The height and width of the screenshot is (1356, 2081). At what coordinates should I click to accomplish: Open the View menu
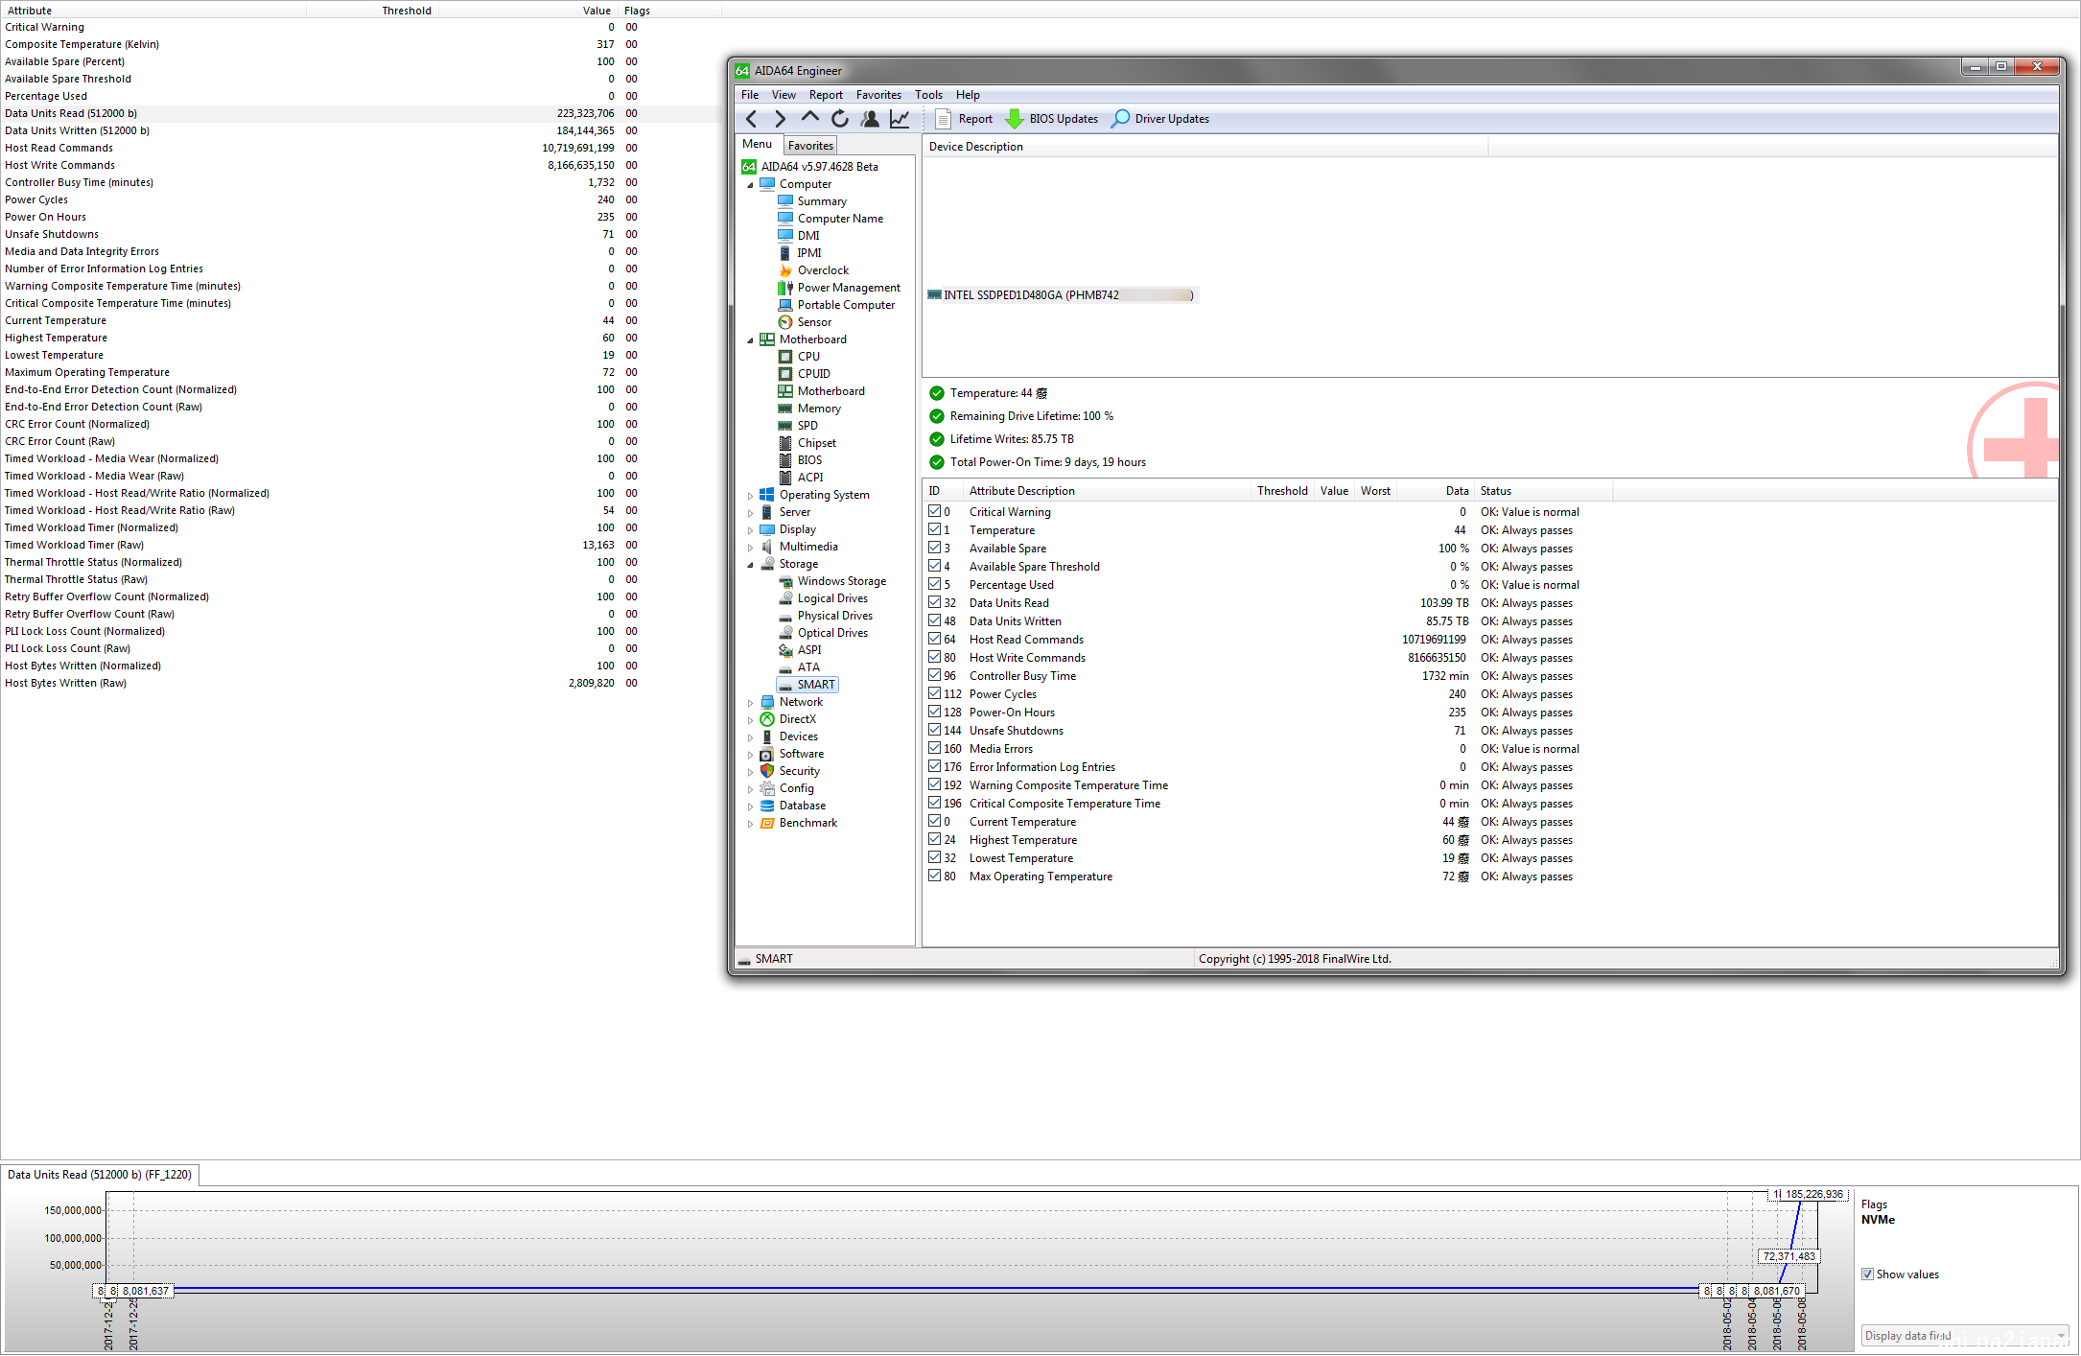point(783,95)
